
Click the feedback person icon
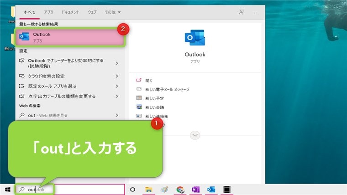click(x=242, y=12)
